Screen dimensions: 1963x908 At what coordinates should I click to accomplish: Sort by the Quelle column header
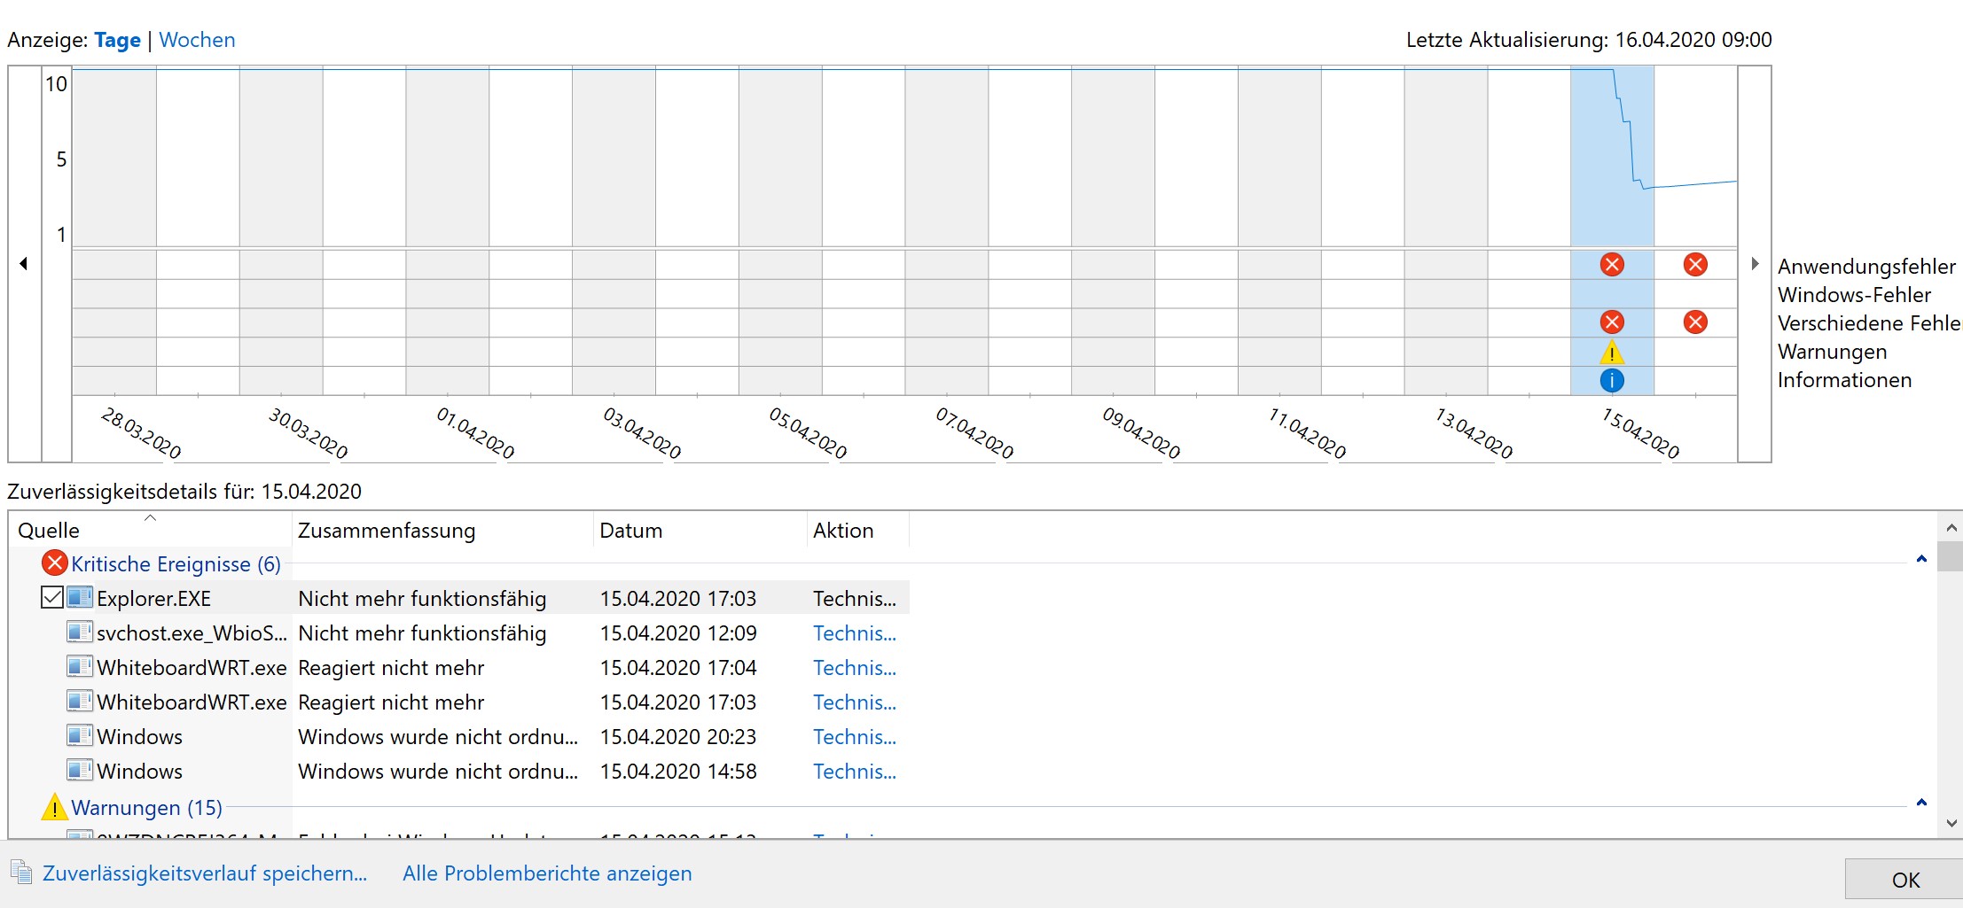[x=151, y=530]
